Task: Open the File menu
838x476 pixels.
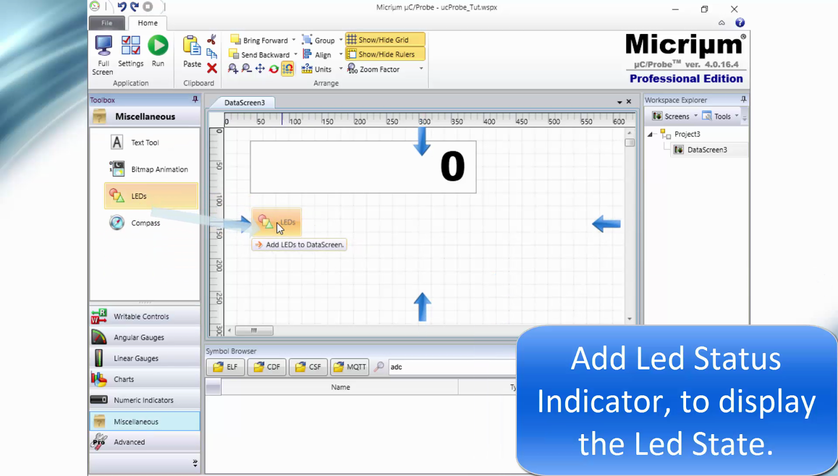Action: tap(106, 23)
